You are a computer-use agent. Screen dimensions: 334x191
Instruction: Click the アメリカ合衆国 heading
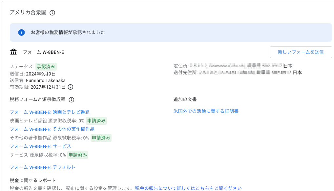(x=28, y=12)
